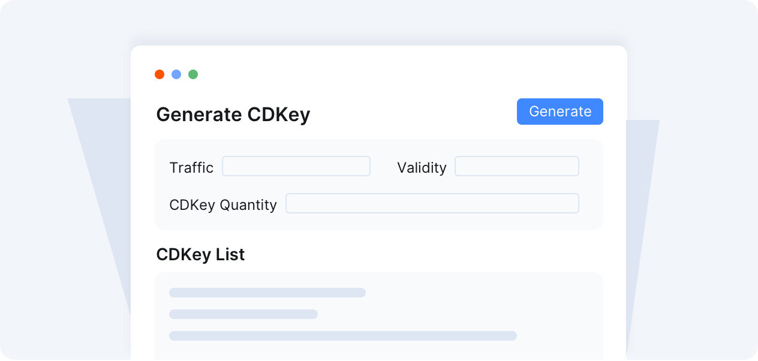Click the green window dot
Image resolution: width=758 pixels, height=361 pixels.
[x=193, y=74]
